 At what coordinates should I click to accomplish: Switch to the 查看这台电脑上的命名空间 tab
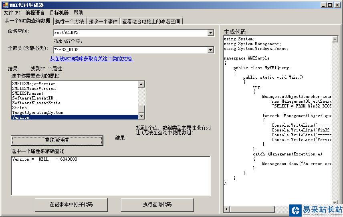pos(151,21)
